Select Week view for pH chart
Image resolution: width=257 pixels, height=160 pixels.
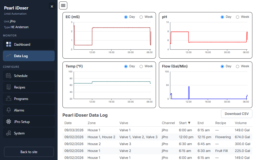(237, 17)
